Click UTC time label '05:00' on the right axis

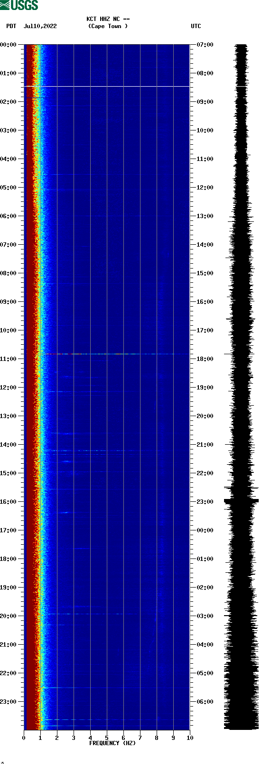click(x=205, y=673)
